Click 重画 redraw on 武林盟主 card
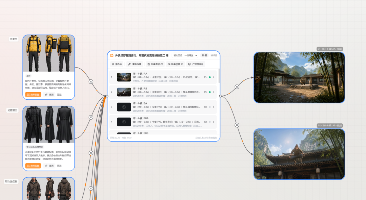This screenshot has height=200, width=366. coord(49,166)
